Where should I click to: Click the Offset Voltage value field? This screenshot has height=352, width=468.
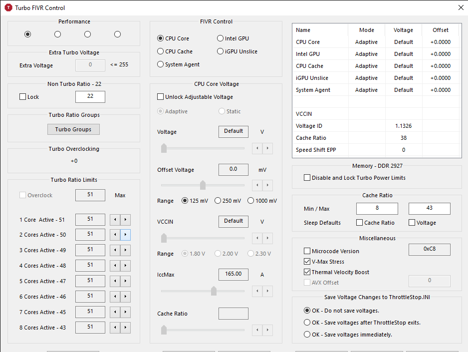[x=234, y=169]
